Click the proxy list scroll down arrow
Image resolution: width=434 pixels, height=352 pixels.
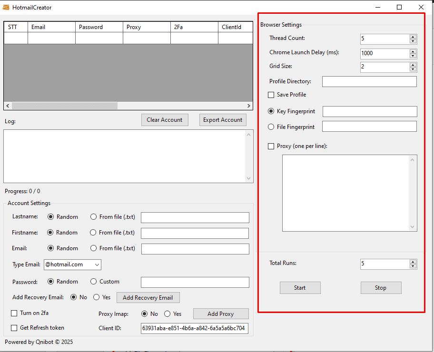(413, 227)
